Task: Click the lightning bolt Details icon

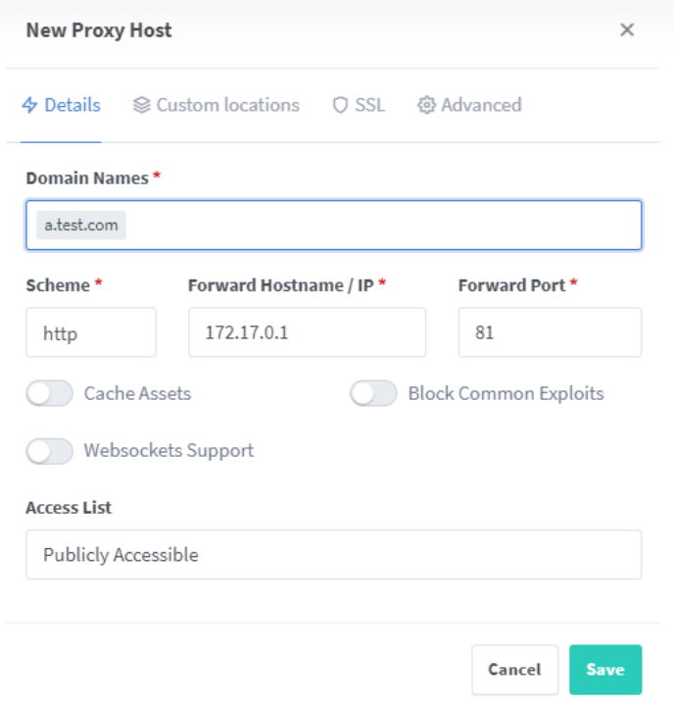Action: pyautogui.click(x=29, y=105)
